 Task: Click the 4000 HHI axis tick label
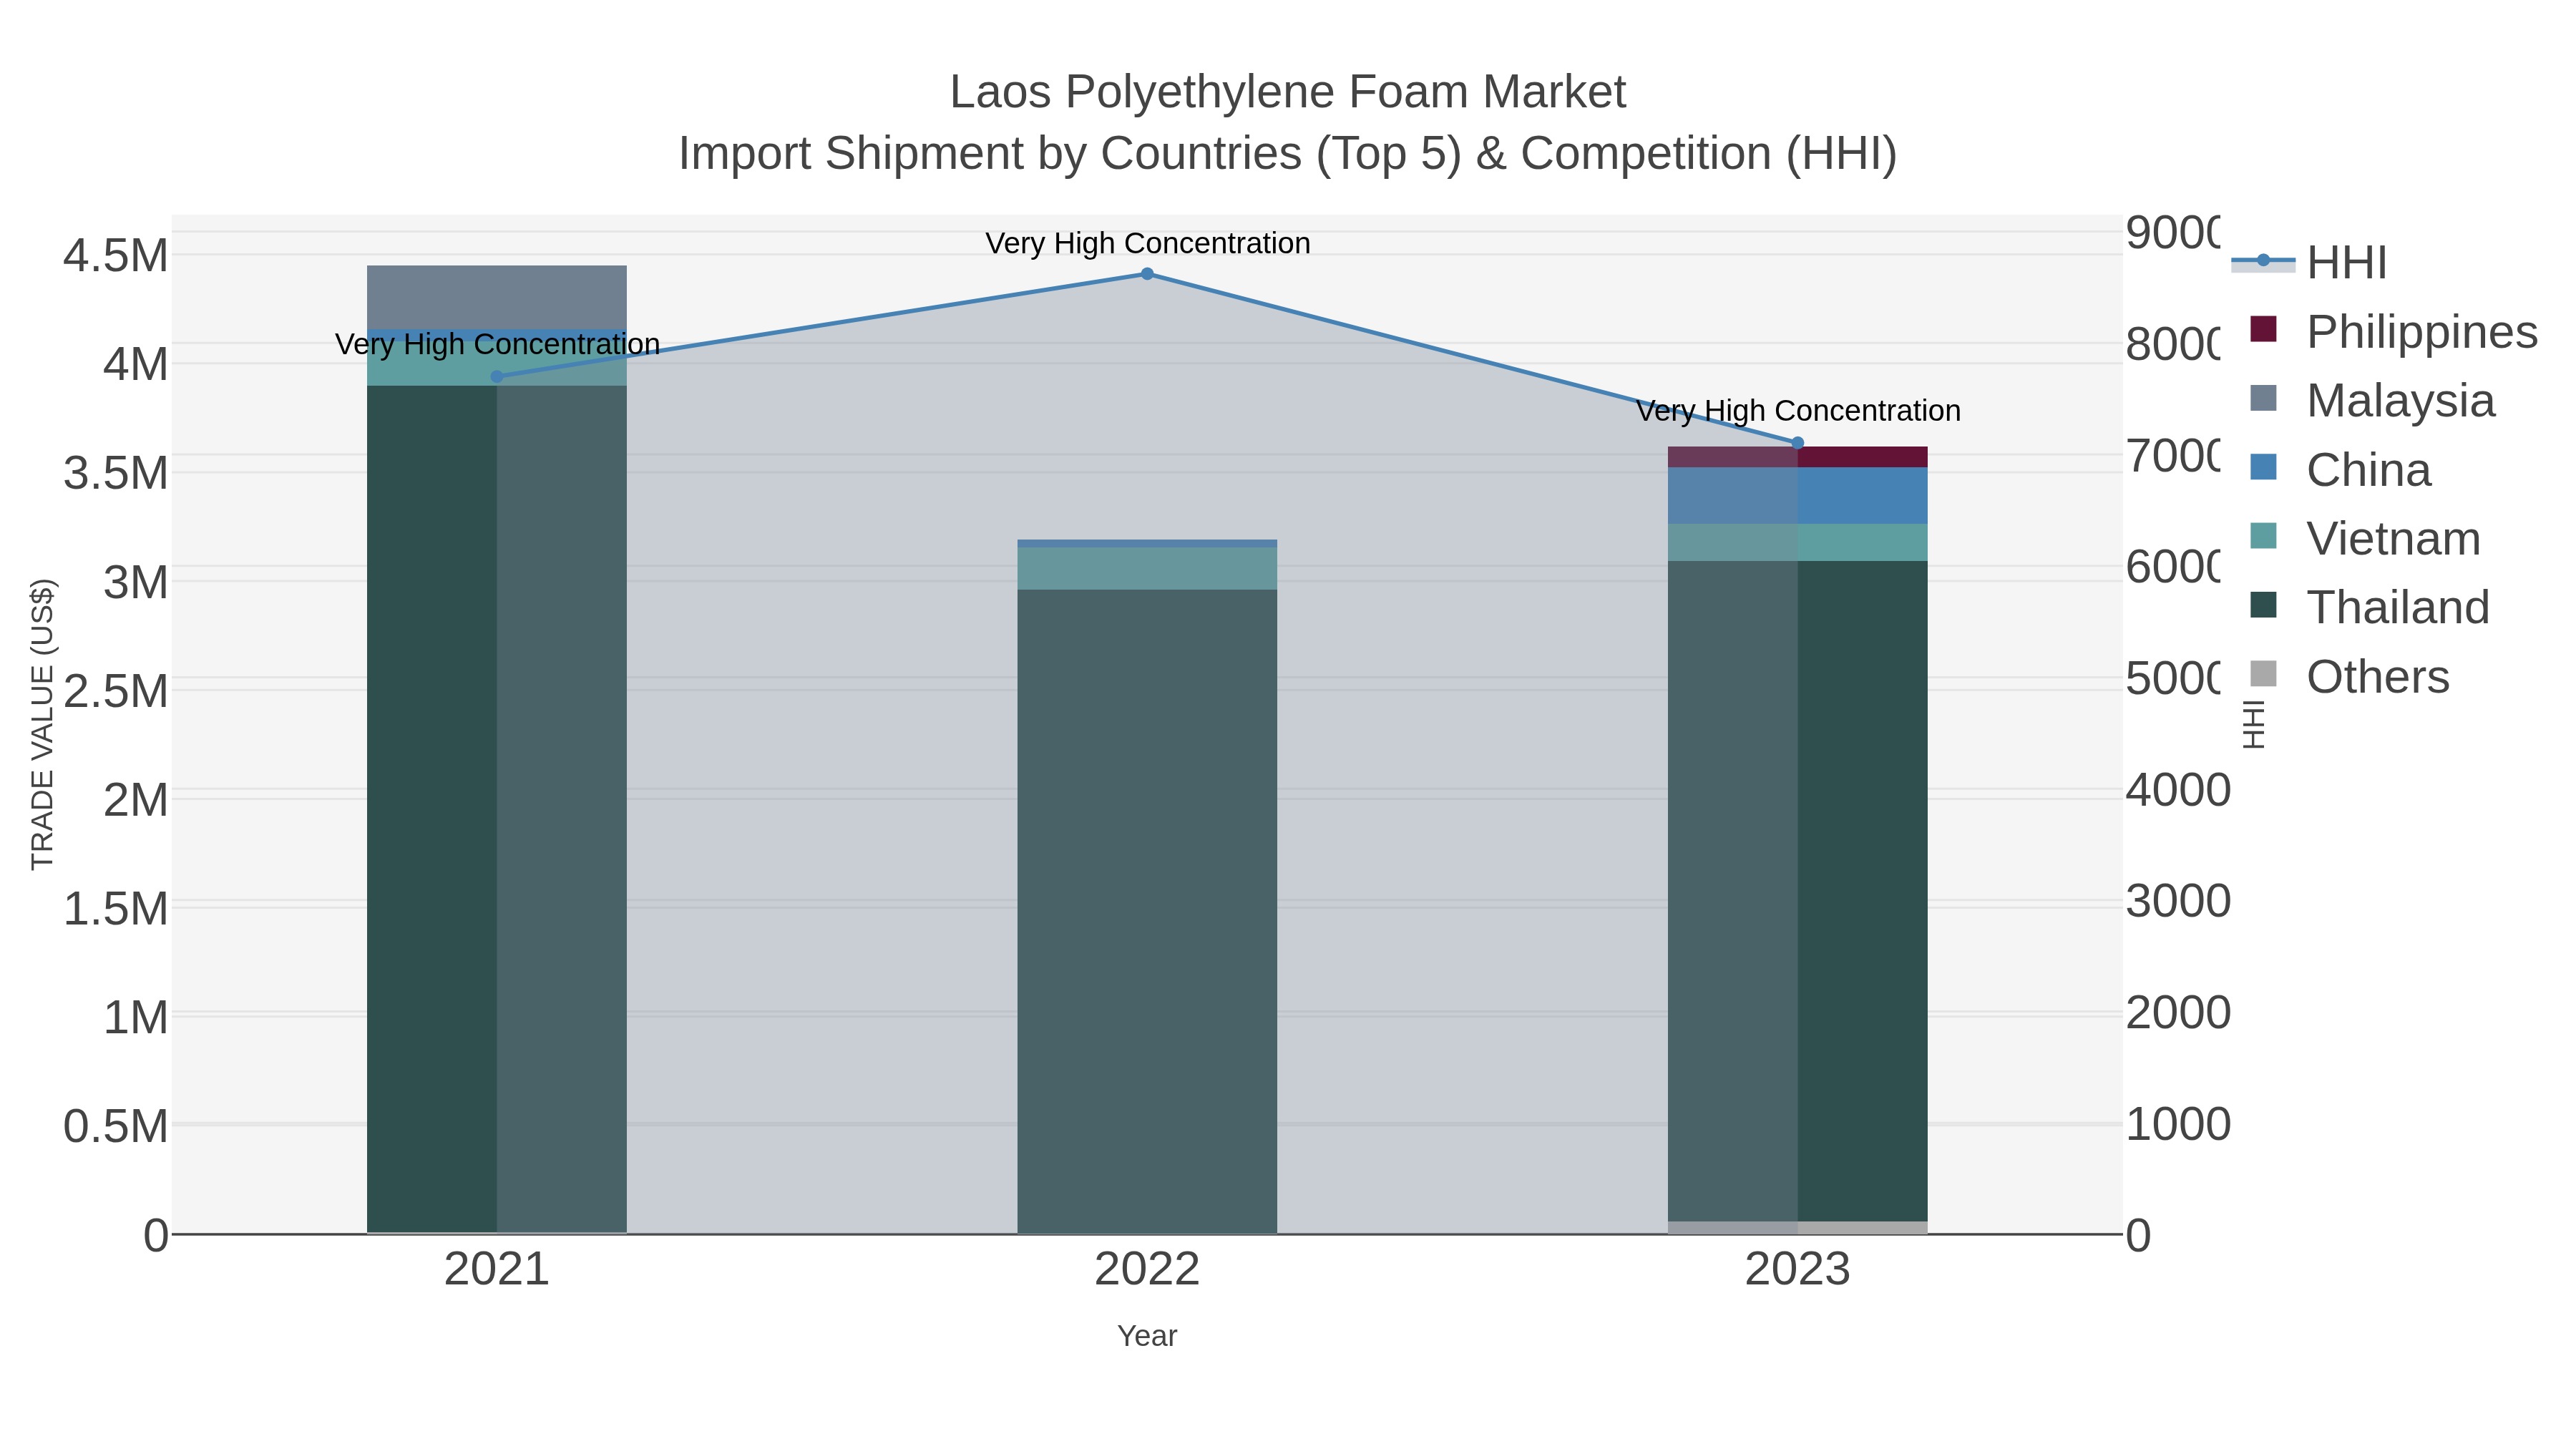pyautogui.click(x=2177, y=790)
